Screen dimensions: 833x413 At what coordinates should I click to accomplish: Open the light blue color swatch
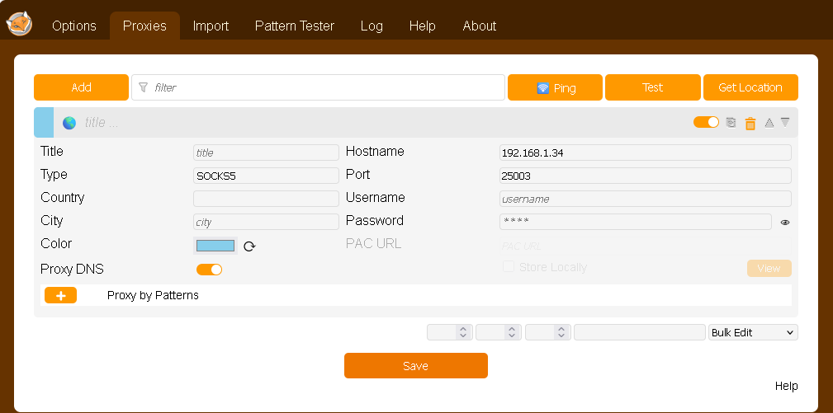tap(215, 246)
